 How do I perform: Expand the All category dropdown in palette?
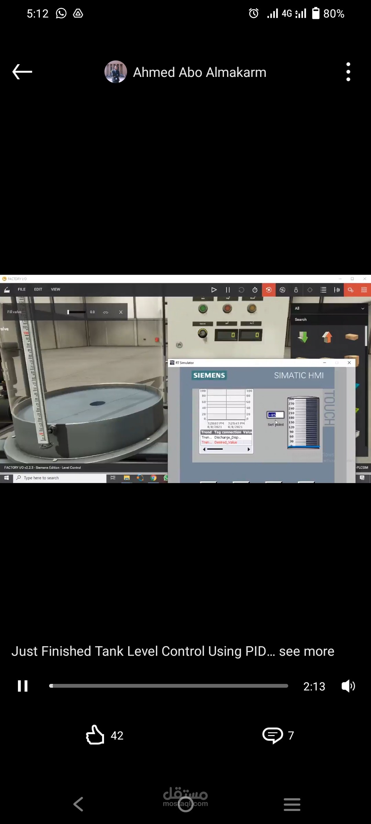click(329, 308)
